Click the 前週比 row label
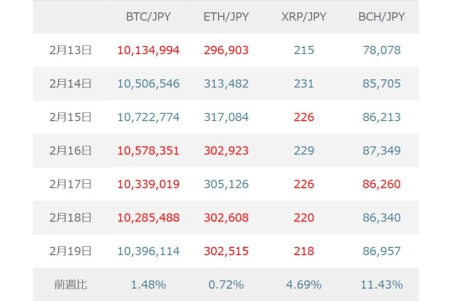 pos(71,285)
